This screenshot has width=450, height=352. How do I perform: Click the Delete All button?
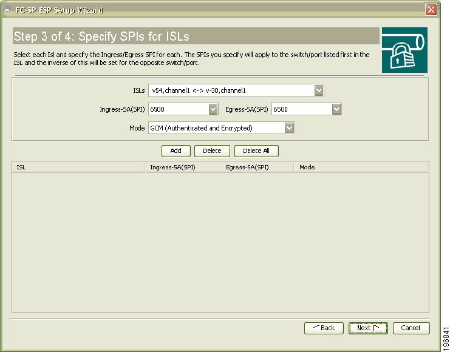256,151
